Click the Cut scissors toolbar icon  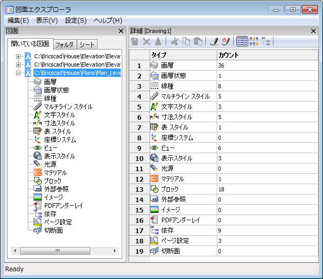coord(175,41)
